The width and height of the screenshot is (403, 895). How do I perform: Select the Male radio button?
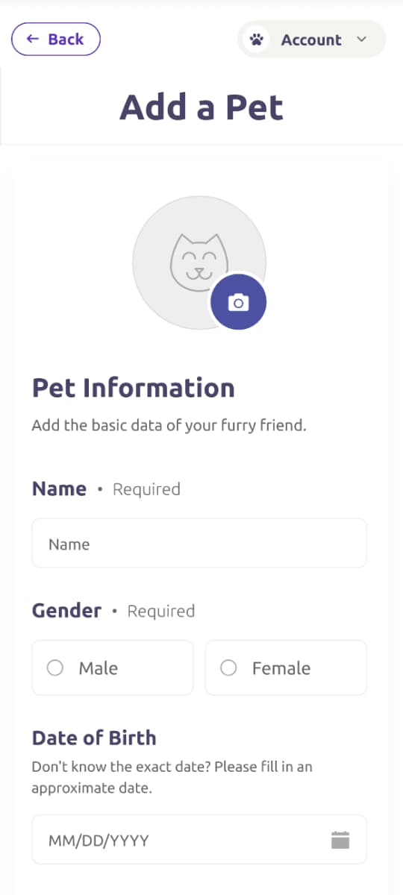pos(55,668)
